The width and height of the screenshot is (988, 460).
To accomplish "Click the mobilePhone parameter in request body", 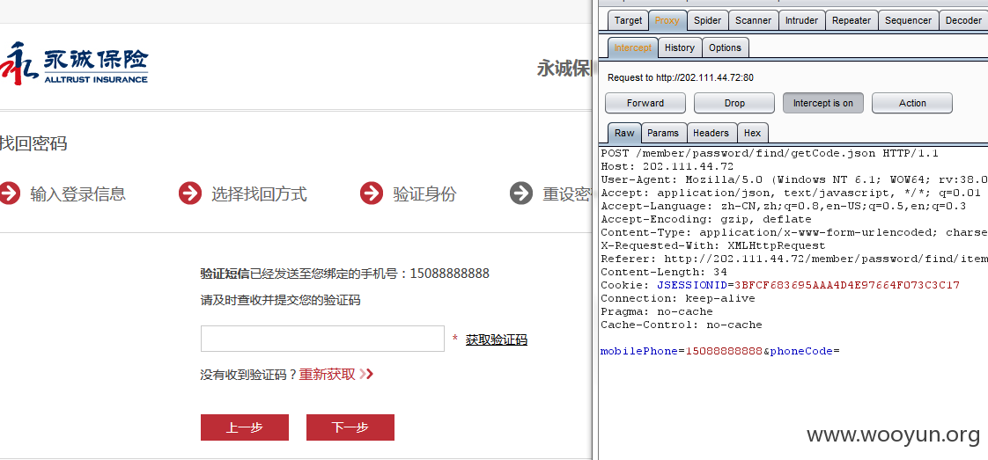I will click(639, 351).
